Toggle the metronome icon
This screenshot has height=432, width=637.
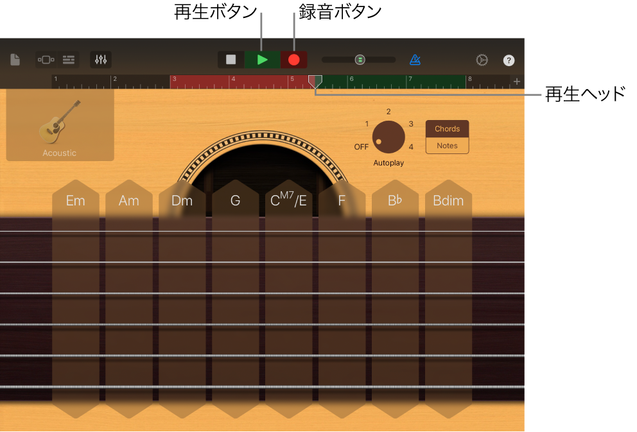[415, 60]
